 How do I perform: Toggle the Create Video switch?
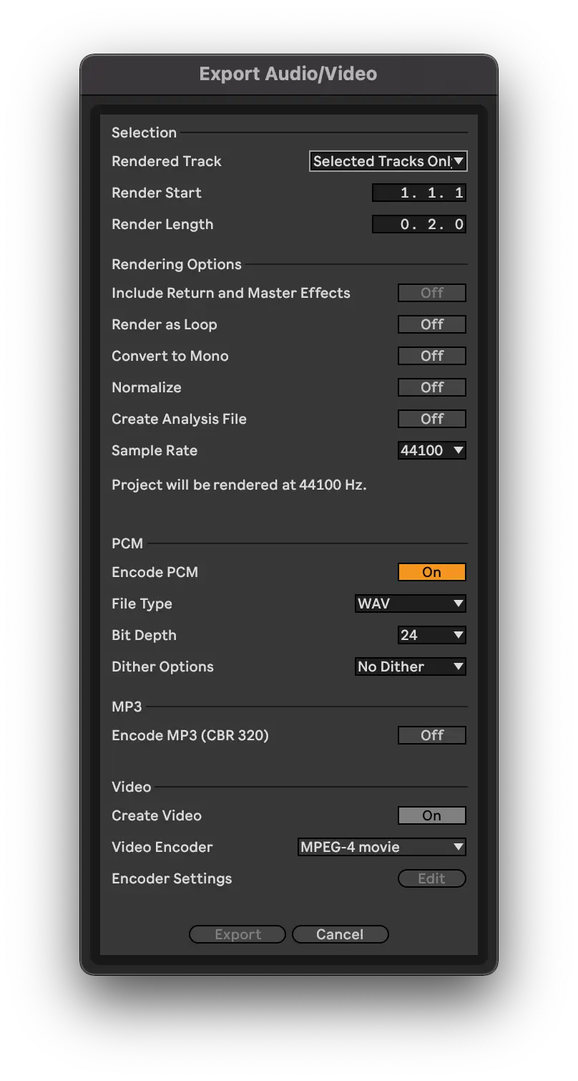[431, 815]
